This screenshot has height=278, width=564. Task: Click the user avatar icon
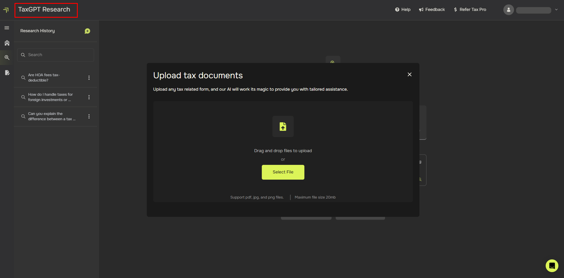(509, 10)
